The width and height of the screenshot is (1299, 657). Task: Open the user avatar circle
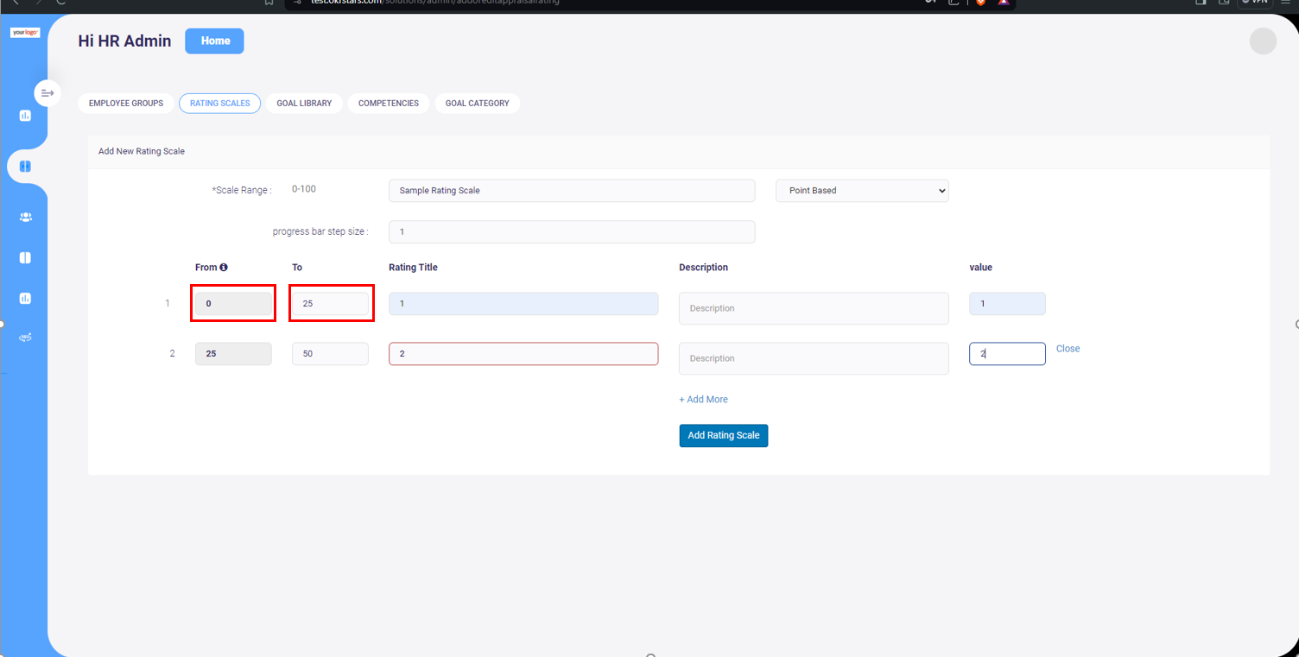coord(1263,41)
